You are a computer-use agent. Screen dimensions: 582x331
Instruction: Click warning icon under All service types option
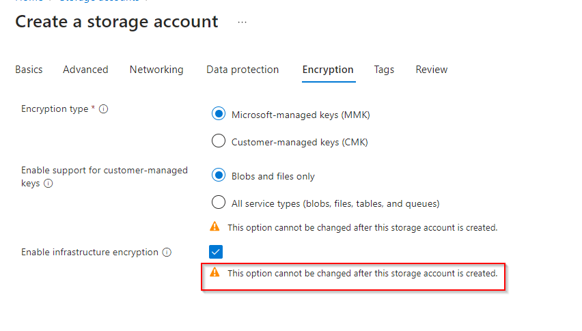tap(215, 227)
